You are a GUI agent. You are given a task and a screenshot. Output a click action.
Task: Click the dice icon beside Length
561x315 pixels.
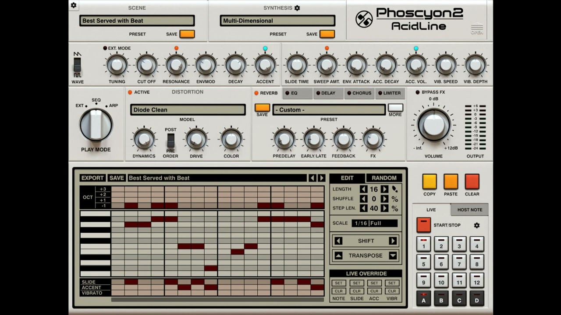pyautogui.click(x=395, y=189)
